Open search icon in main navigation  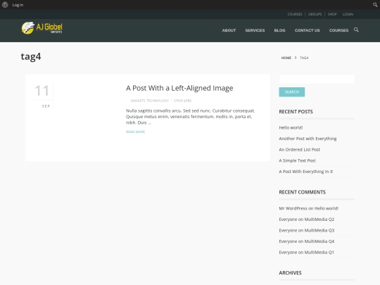356,30
